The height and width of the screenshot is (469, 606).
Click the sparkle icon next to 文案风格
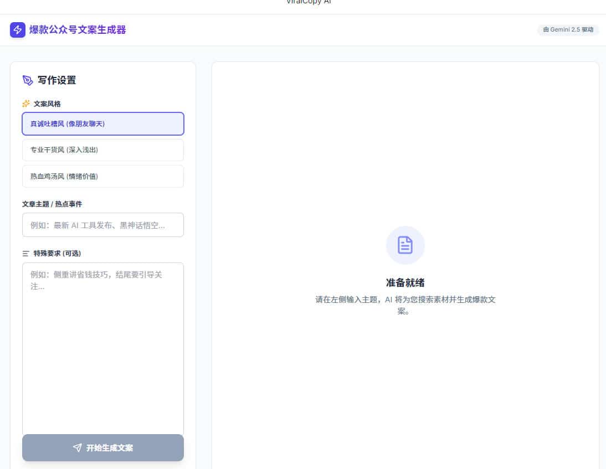[x=25, y=104]
